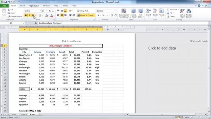
Task: Click the Cut icon
Action: [x=11, y=10]
